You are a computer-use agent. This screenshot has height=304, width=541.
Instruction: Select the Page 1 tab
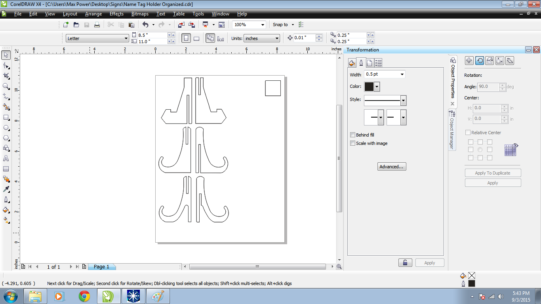[101, 267]
